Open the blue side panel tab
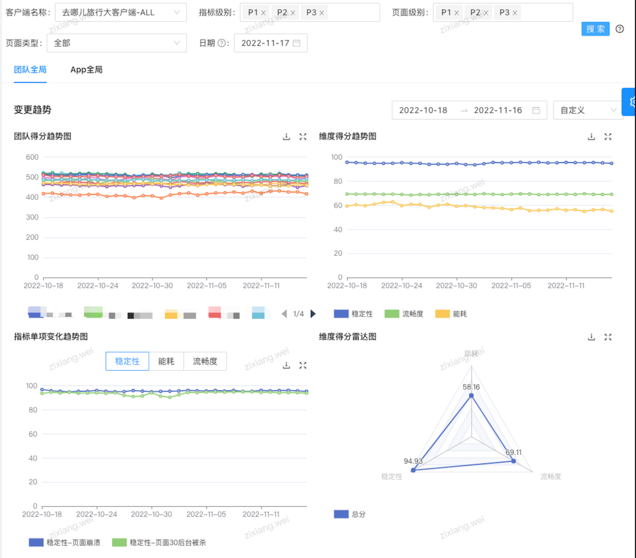This screenshot has width=636, height=558. 629,102
